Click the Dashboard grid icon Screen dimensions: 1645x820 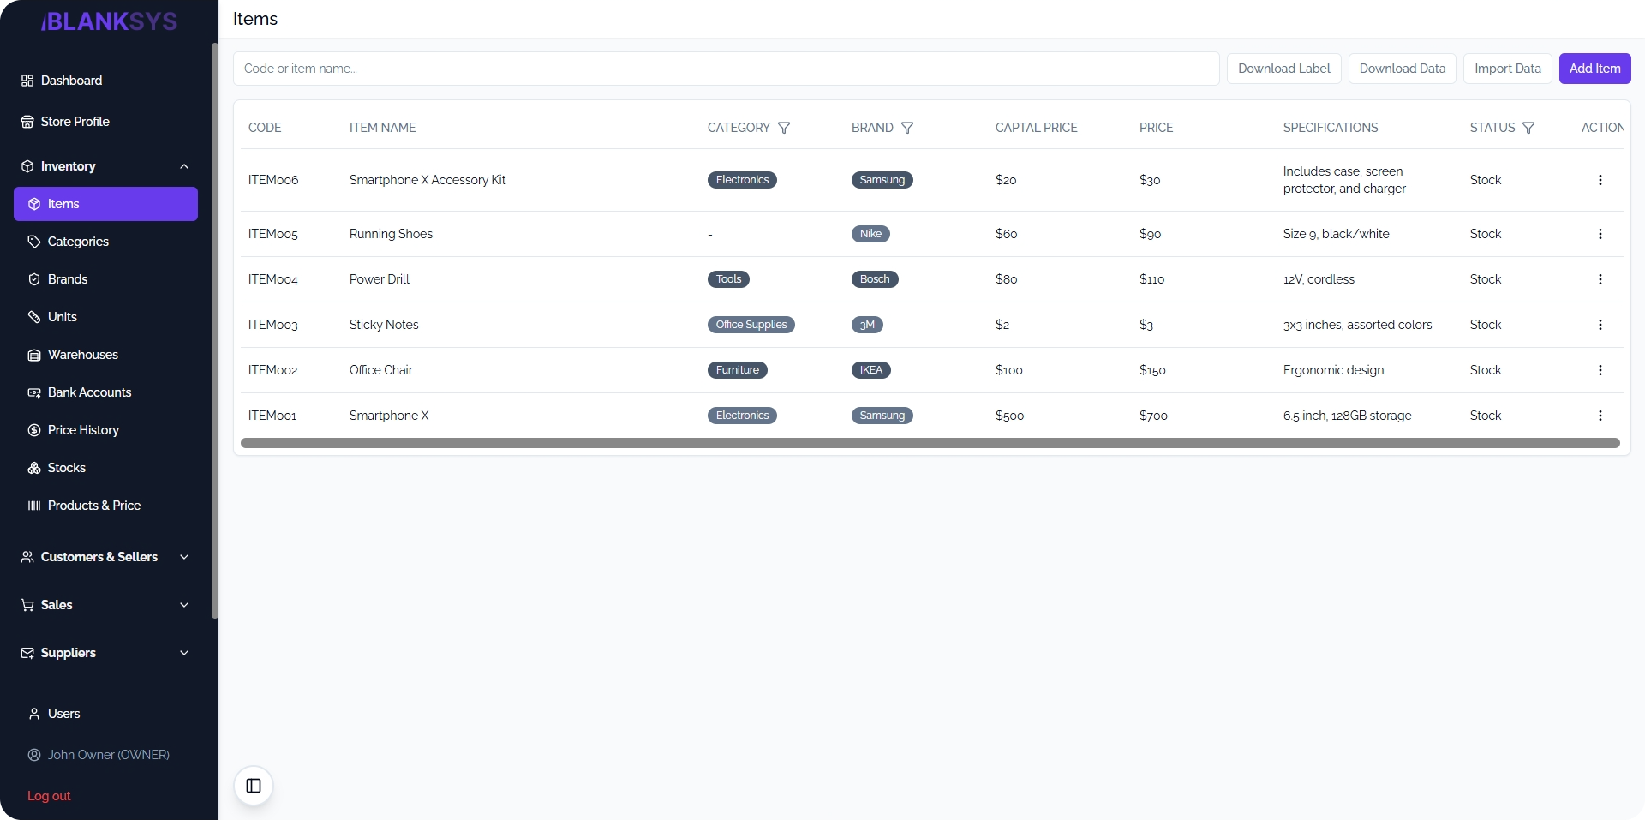pos(27,81)
